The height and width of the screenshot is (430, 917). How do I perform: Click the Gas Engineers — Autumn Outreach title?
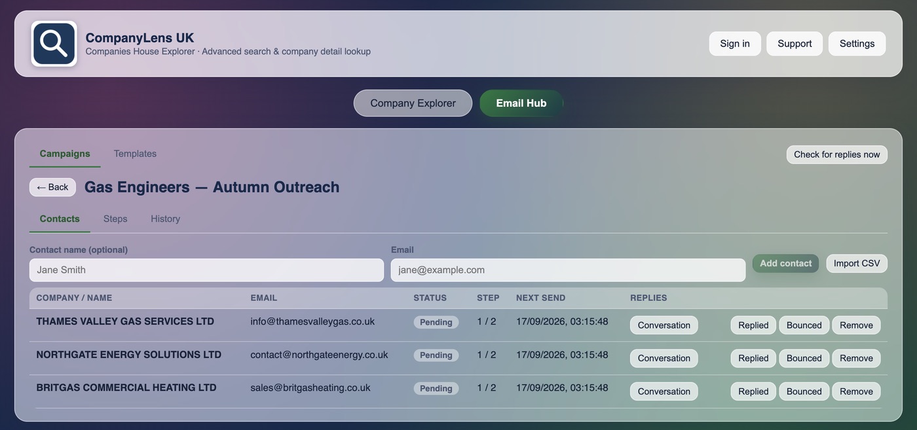point(212,187)
